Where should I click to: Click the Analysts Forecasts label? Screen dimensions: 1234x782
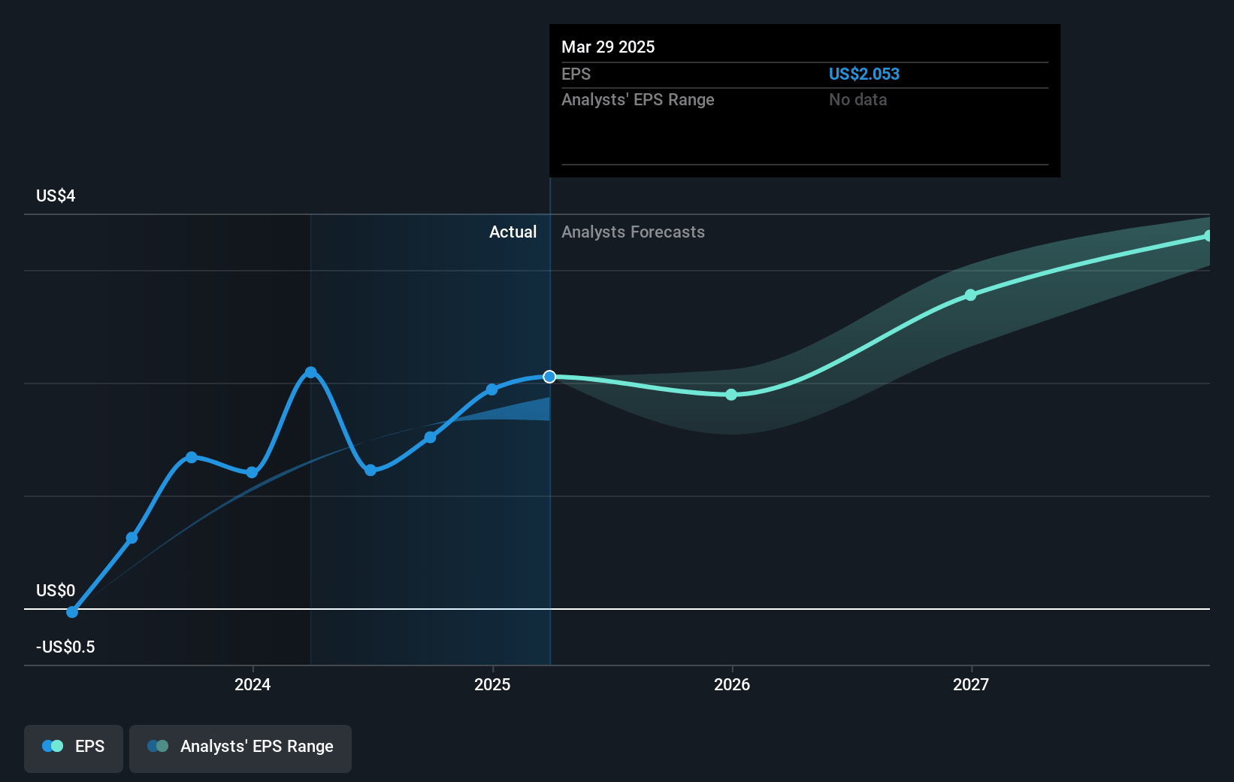coord(633,232)
